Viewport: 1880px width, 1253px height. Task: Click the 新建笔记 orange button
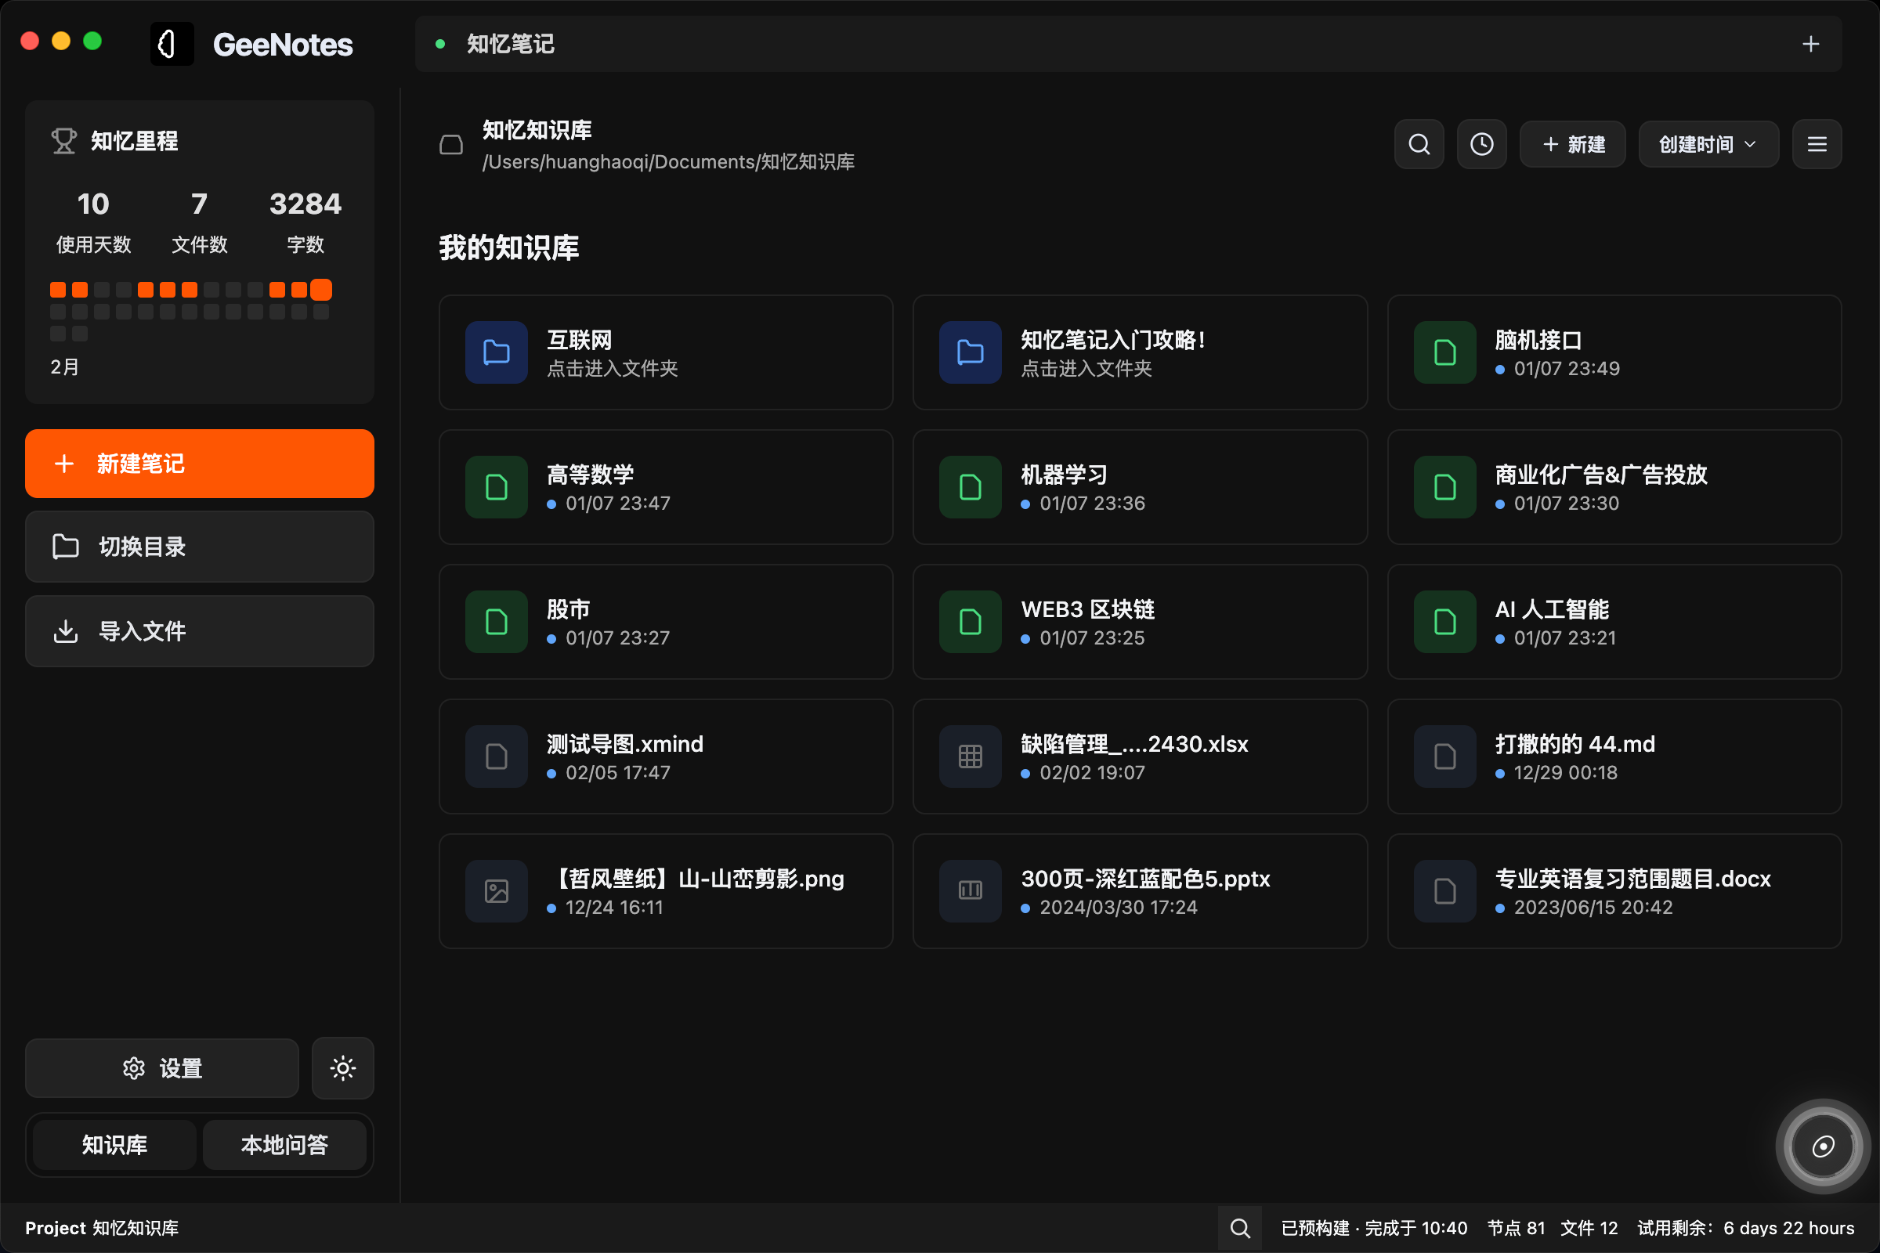click(x=199, y=464)
